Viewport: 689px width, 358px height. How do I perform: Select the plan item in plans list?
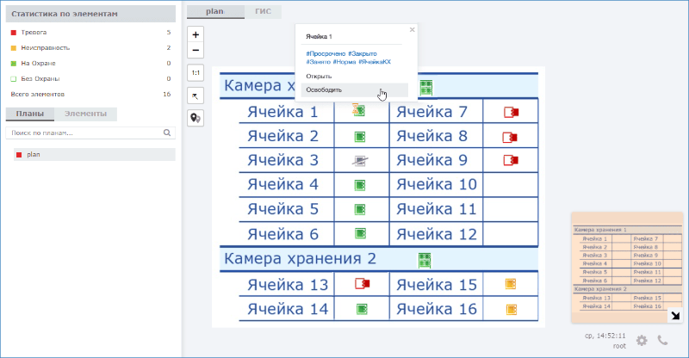pos(95,155)
